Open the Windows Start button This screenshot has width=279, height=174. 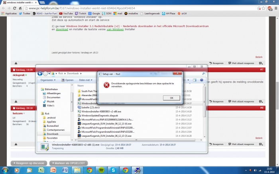point(5,170)
